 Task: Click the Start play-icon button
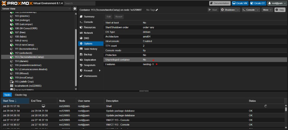point(213,10)
